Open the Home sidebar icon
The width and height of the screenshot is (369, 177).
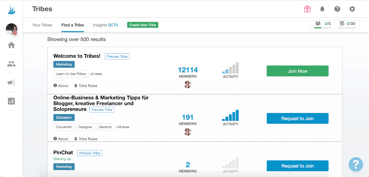click(x=11, y=45)
